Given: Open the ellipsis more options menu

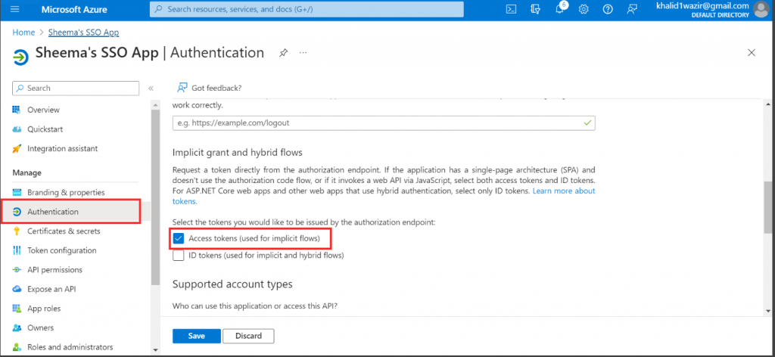Looking at the screenshot, I should [x=303, y=52].
